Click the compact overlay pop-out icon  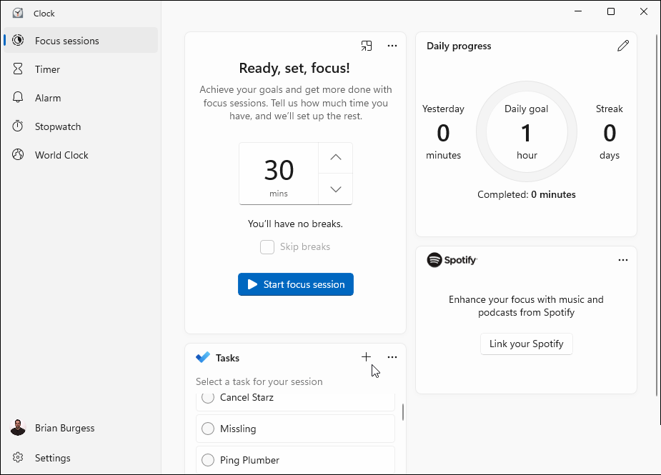tap(367, 45)
